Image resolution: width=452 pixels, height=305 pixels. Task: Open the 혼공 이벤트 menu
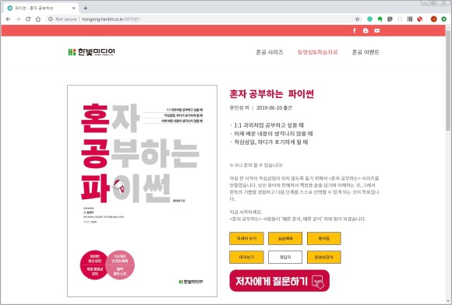pos(365,52)
